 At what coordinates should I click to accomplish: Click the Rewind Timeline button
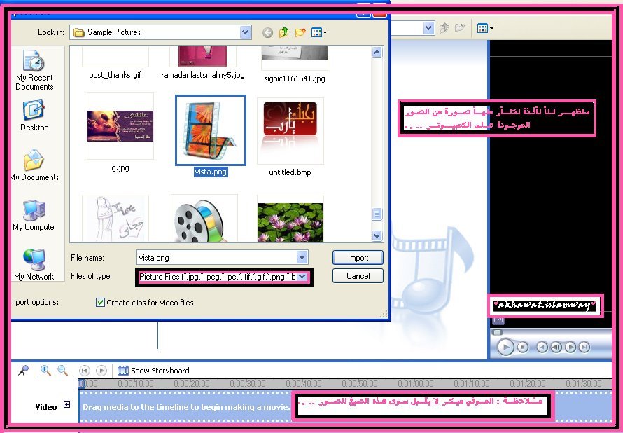[x=84, y=371]
